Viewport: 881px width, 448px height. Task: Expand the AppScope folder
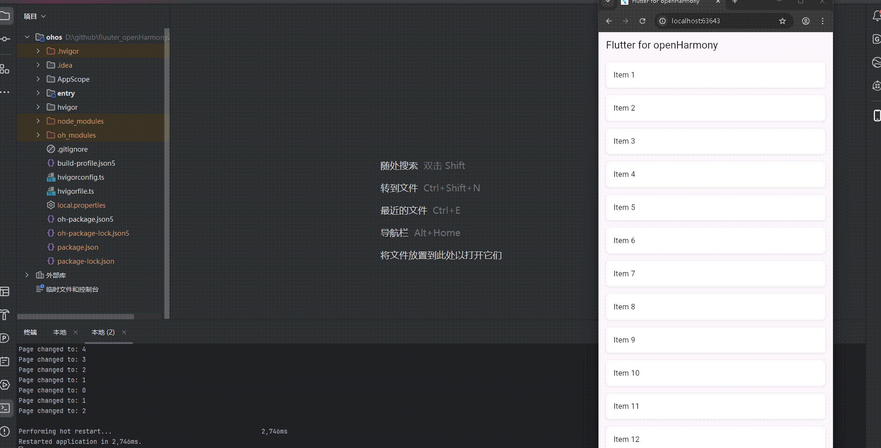(38, 79)
